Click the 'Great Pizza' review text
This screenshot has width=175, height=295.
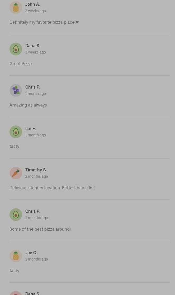[x=21, y=64]
